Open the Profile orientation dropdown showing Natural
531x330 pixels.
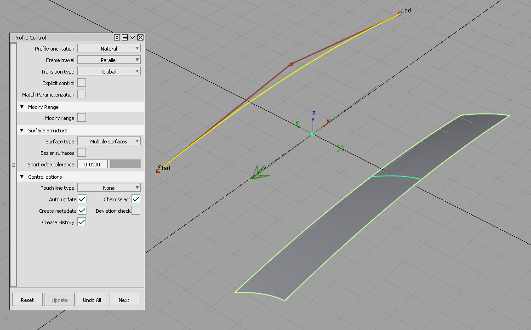click(108, 48)
